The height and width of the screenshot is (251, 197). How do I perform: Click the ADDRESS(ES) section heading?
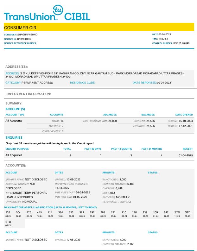(16, 67)
